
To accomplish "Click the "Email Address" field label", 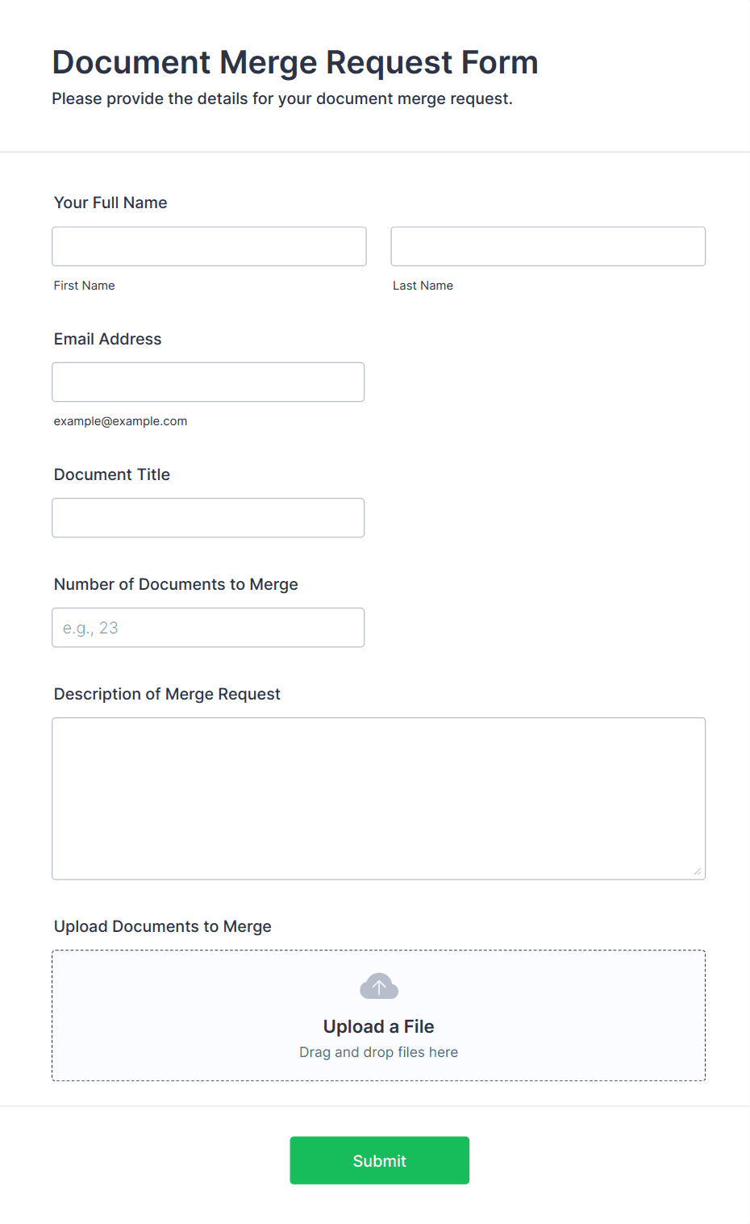I will click(107, 339).
